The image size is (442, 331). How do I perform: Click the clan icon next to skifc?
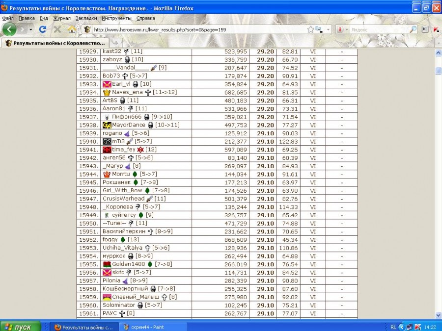[107, 273]
